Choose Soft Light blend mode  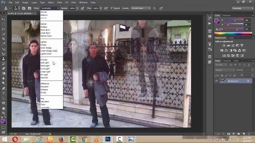pos(45,63)
